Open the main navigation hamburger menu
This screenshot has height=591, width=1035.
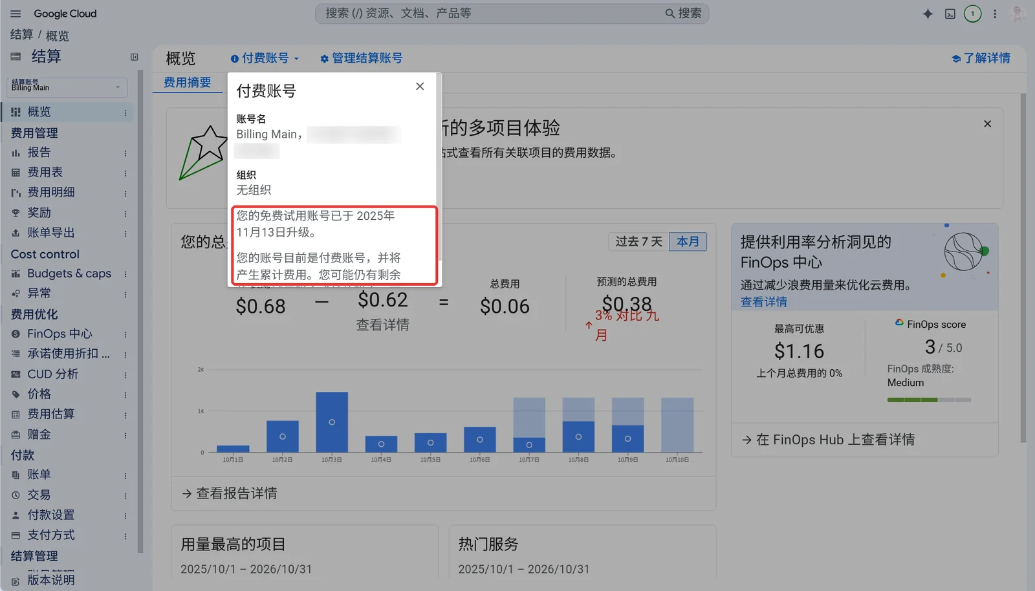(16, 14)
